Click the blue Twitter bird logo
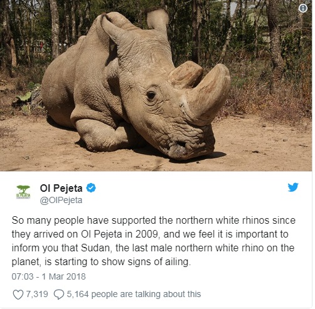 pyautogui.click(x=293, y=187)
